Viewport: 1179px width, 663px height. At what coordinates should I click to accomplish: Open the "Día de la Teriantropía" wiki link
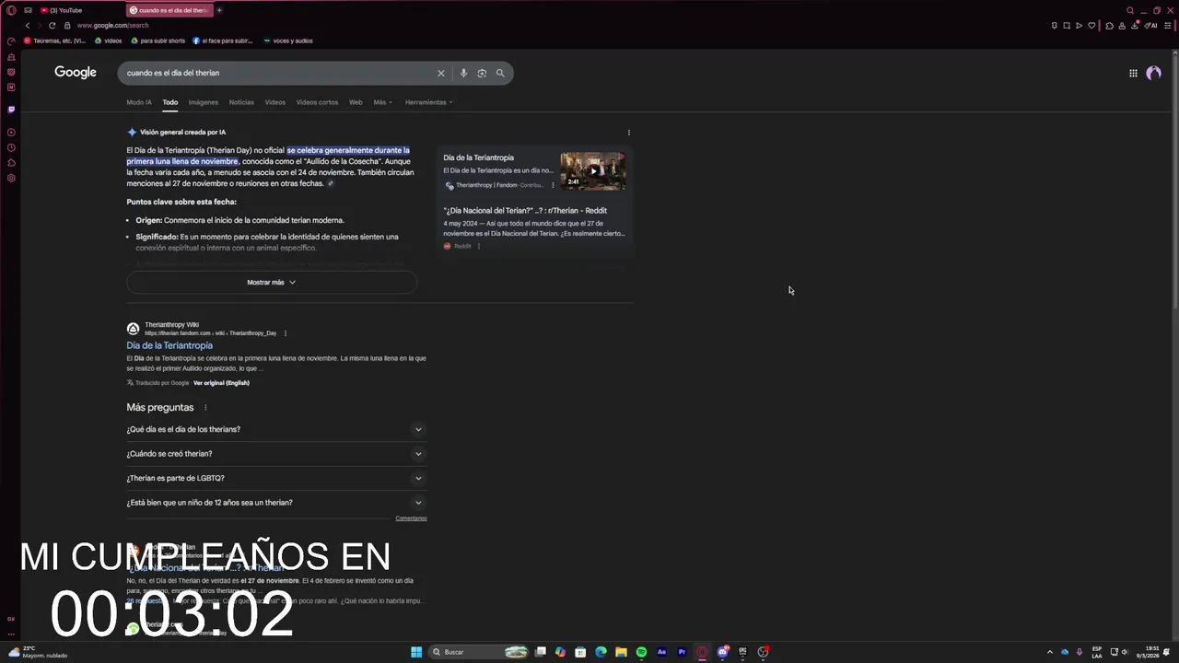169,345
